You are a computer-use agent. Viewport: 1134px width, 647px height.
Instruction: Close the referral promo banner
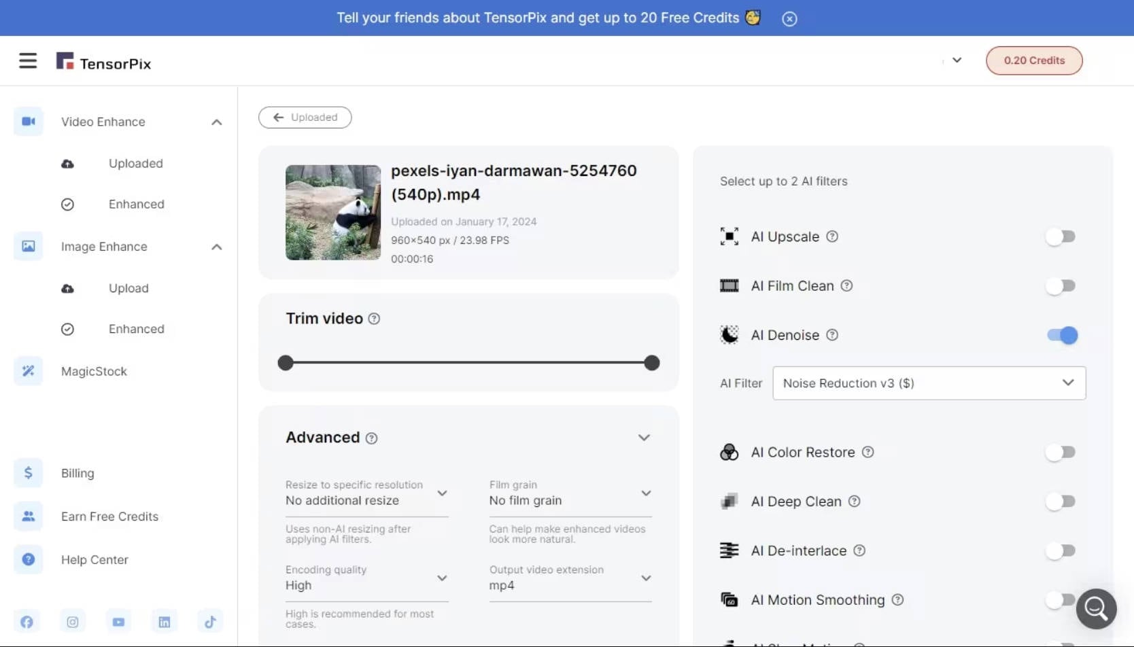[789, 19]
